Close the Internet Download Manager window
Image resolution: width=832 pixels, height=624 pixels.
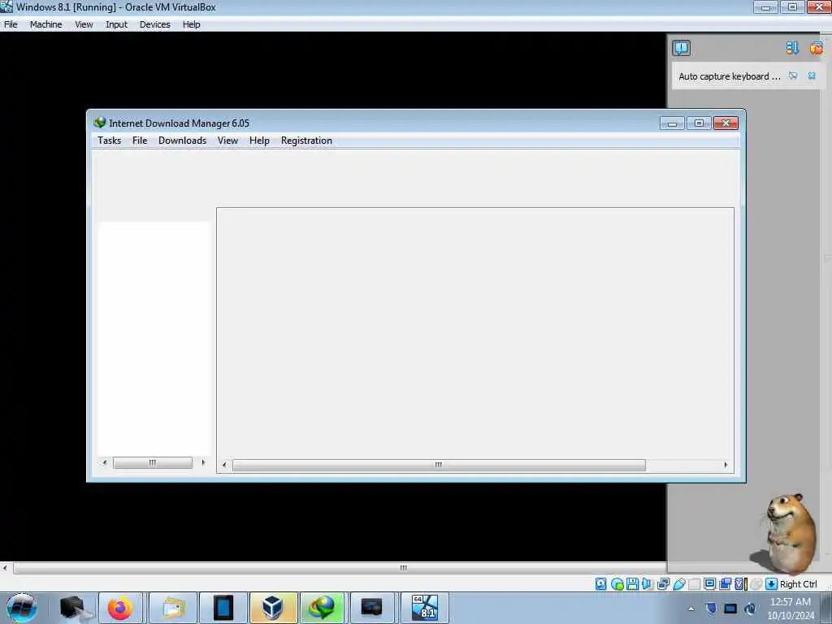click(726, 123)
